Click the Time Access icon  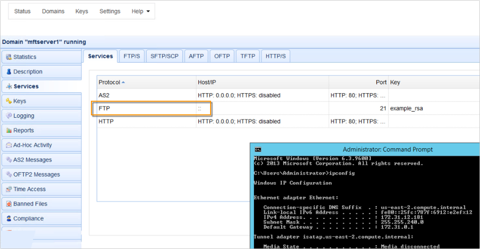9,189
